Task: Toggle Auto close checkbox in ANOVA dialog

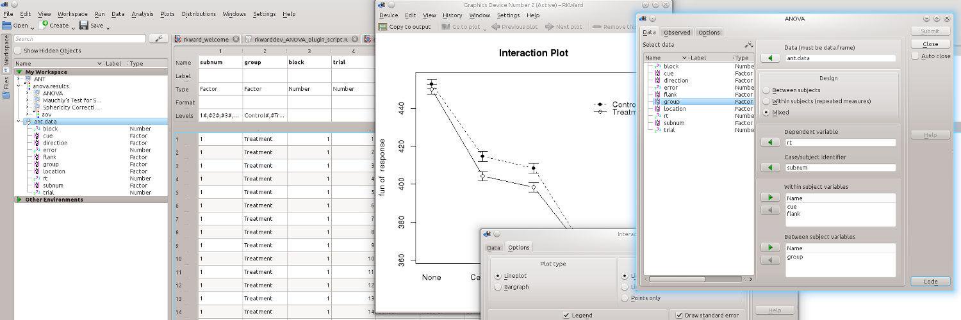Action: click(915, 56)
